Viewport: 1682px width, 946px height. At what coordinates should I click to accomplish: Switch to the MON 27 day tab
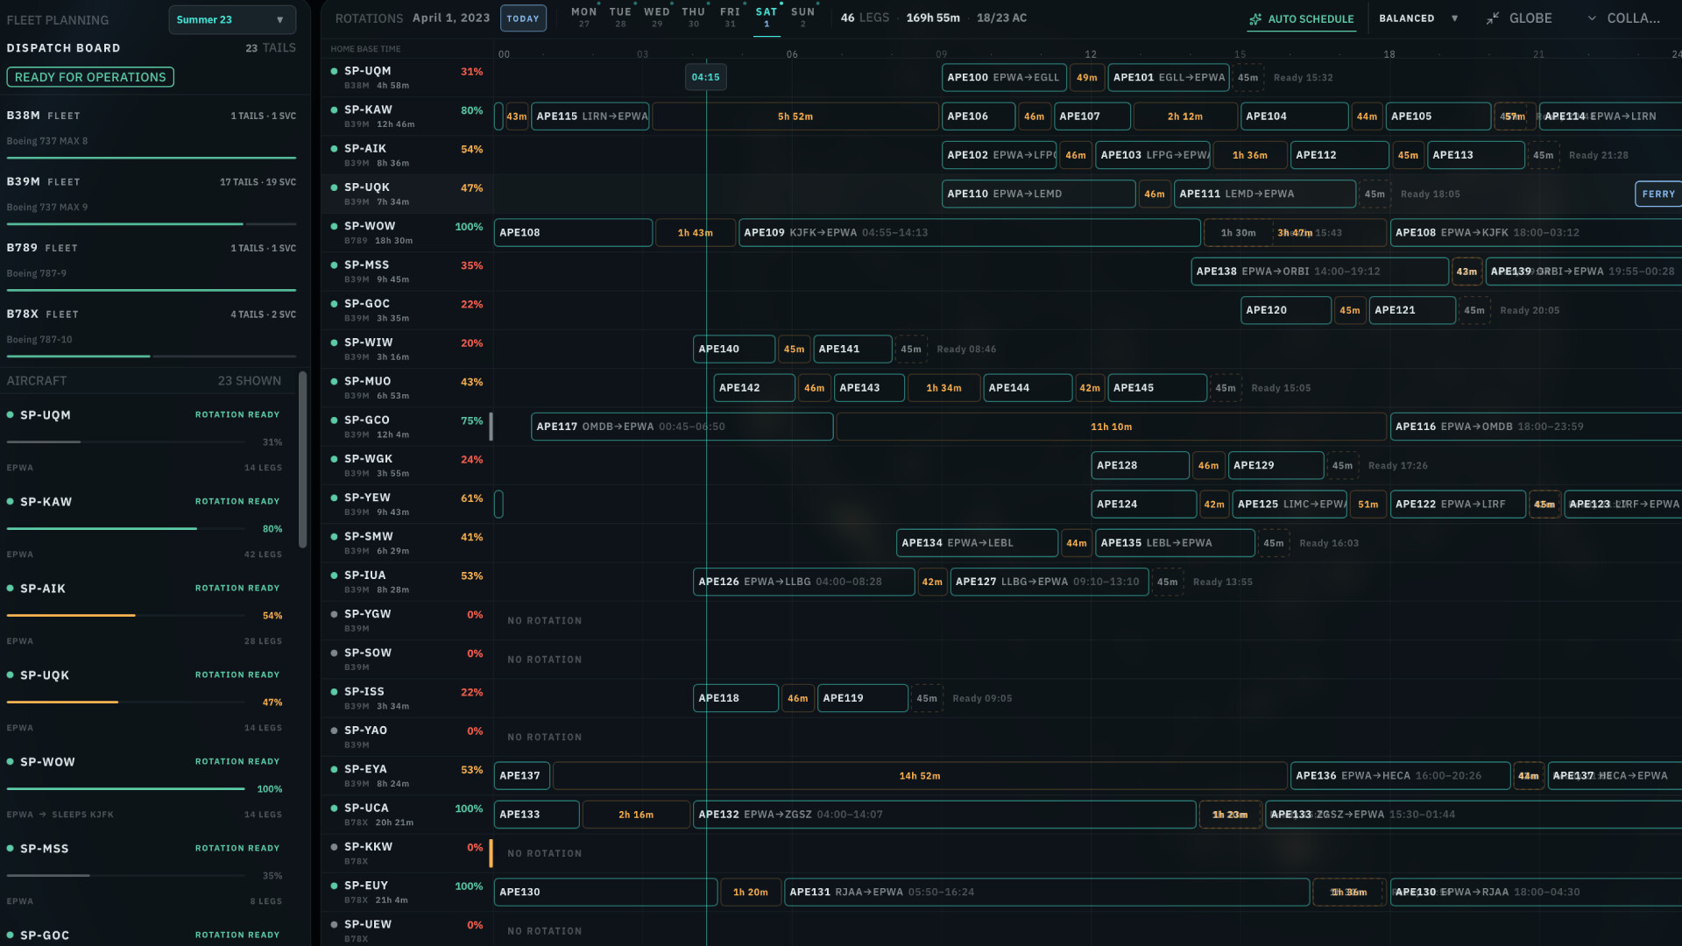click(x=583, y=18)
